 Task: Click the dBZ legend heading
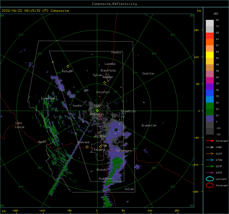(216, 13)
